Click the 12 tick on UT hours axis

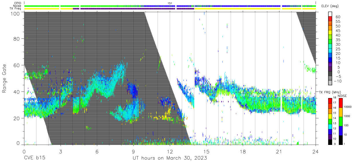coord(170,152)
